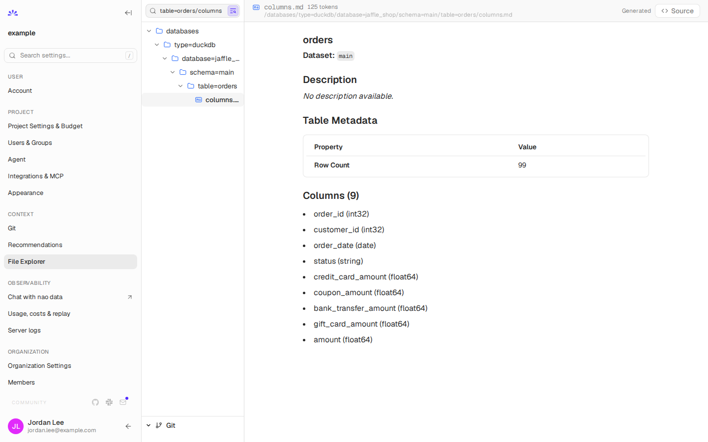The width and height of the screenshot is (708, 442).
Task: Click the Git branch icon at the bottom
Action: (159, 425)
